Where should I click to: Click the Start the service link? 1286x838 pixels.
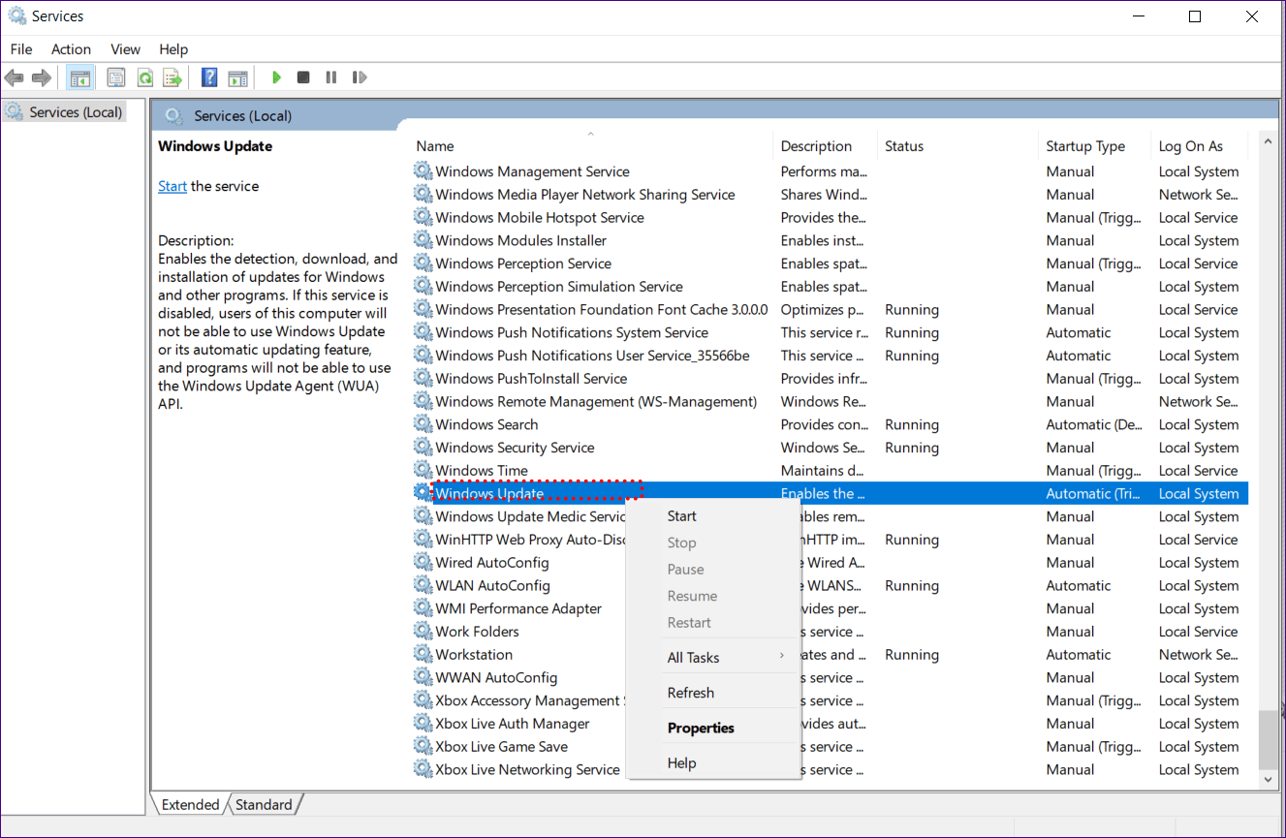coord(173,186)
